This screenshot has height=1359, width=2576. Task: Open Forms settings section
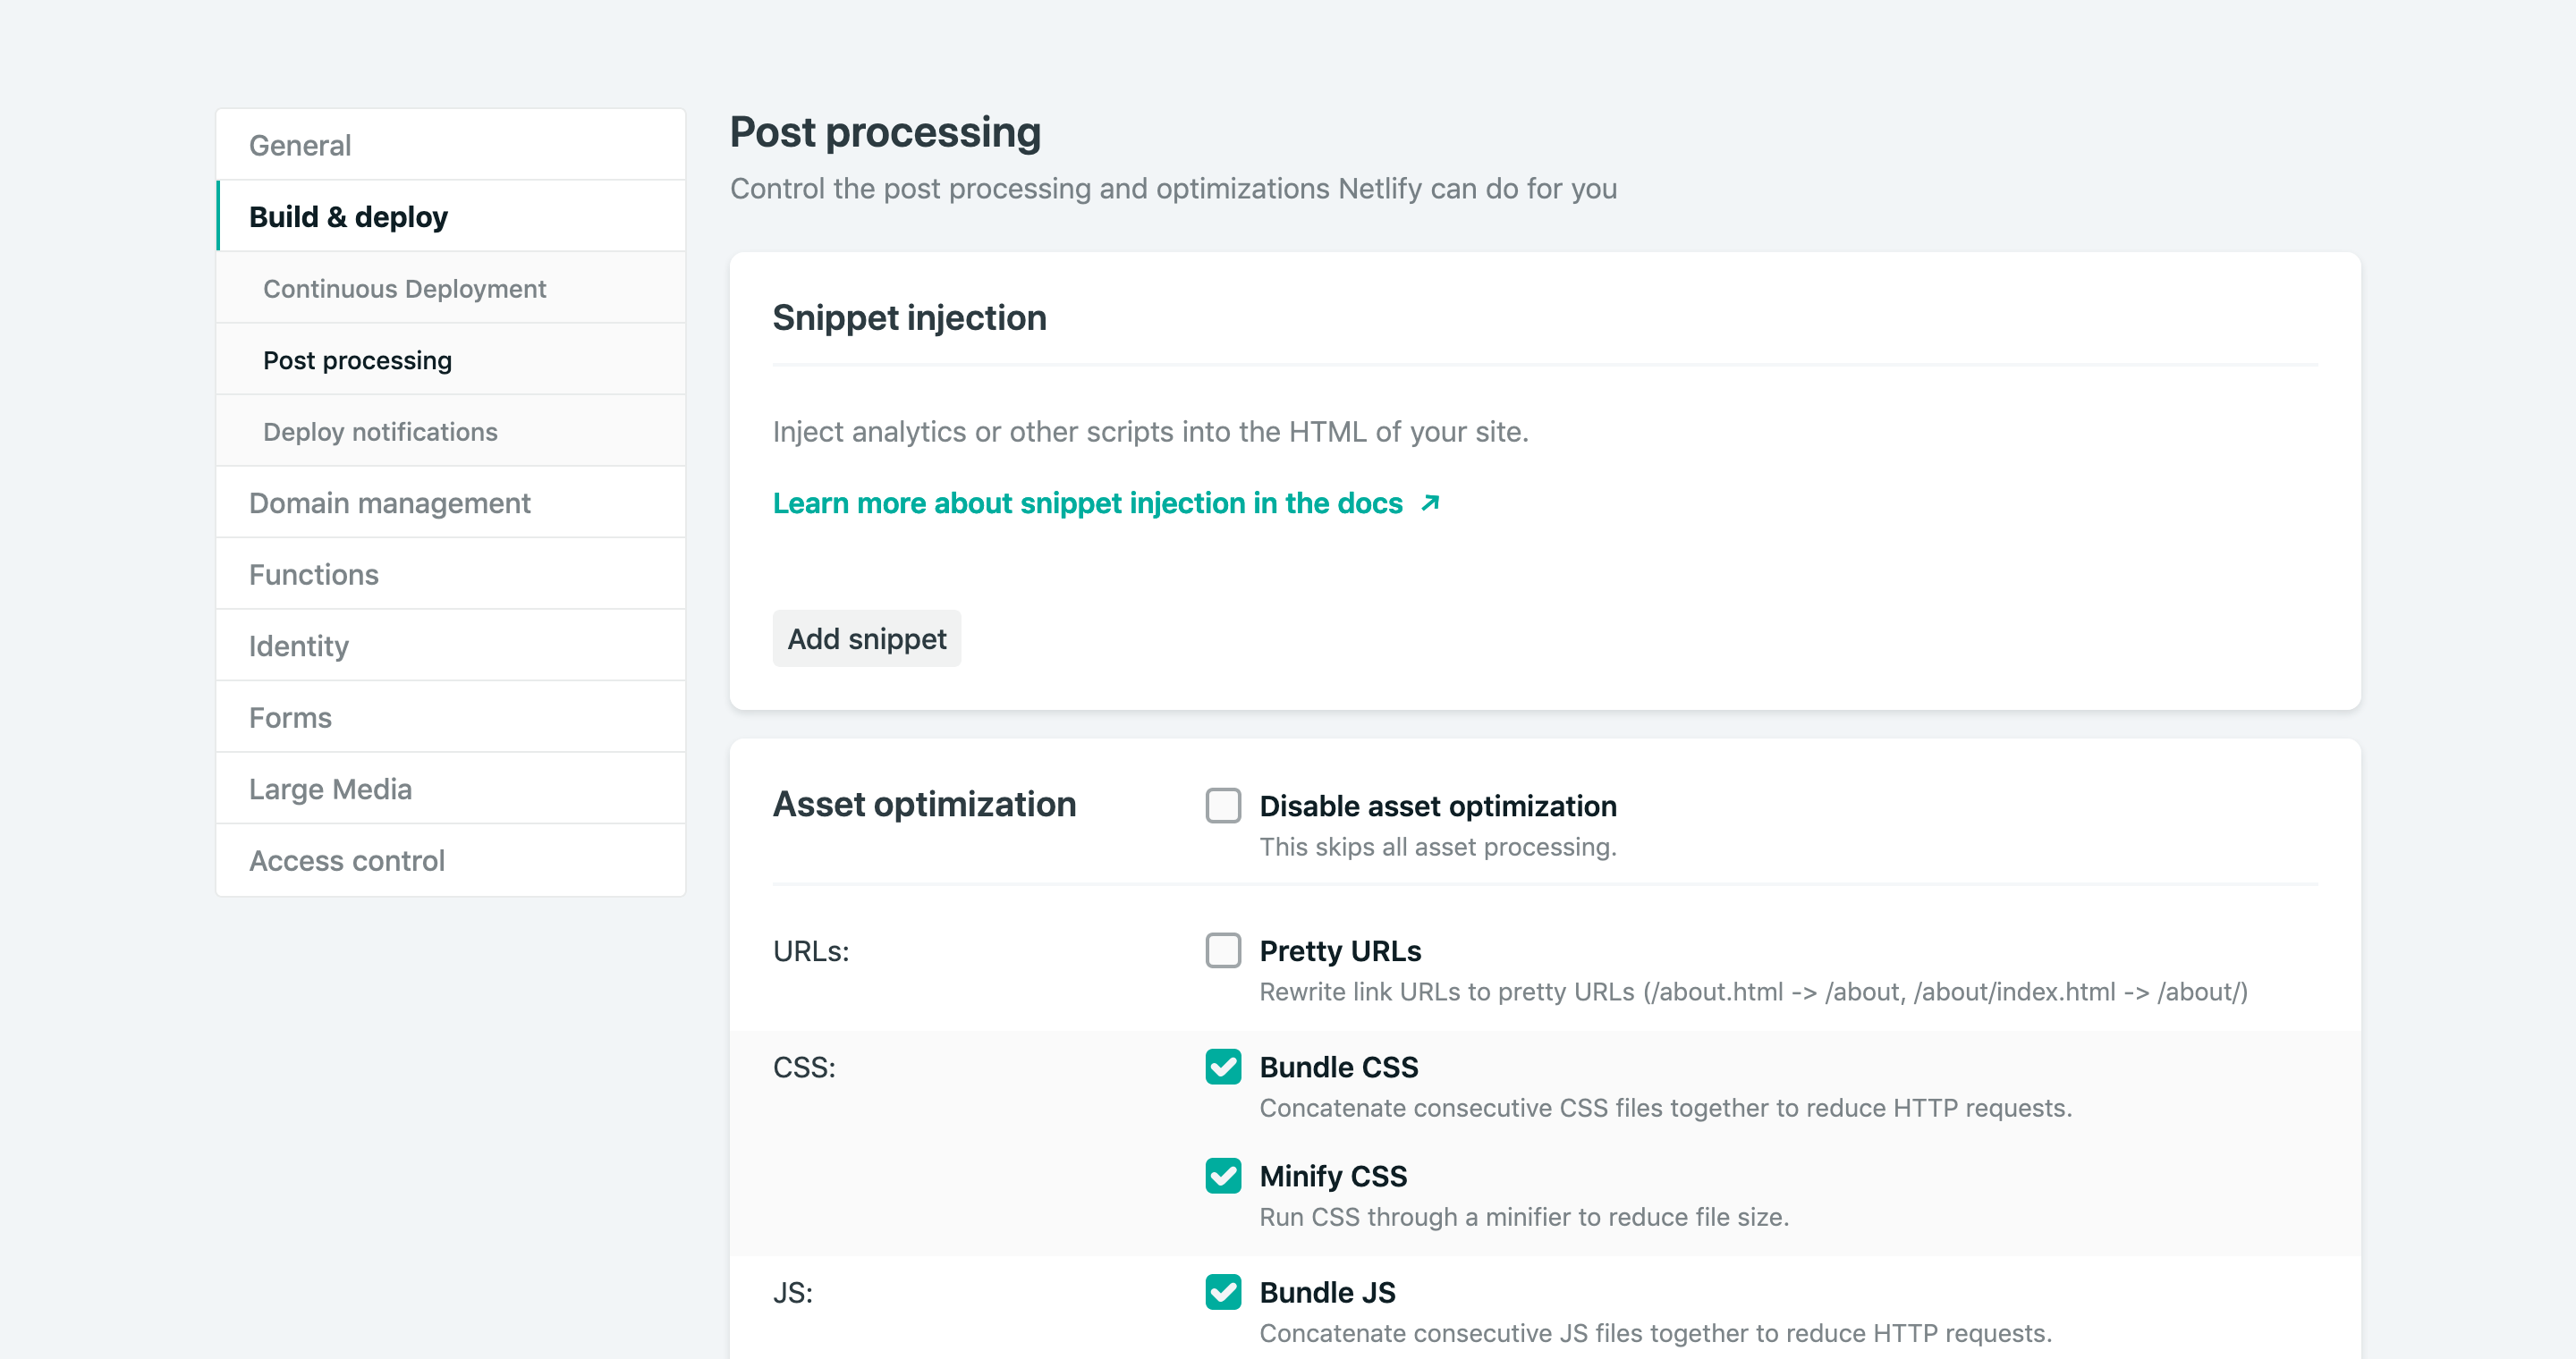coord(290,717)
